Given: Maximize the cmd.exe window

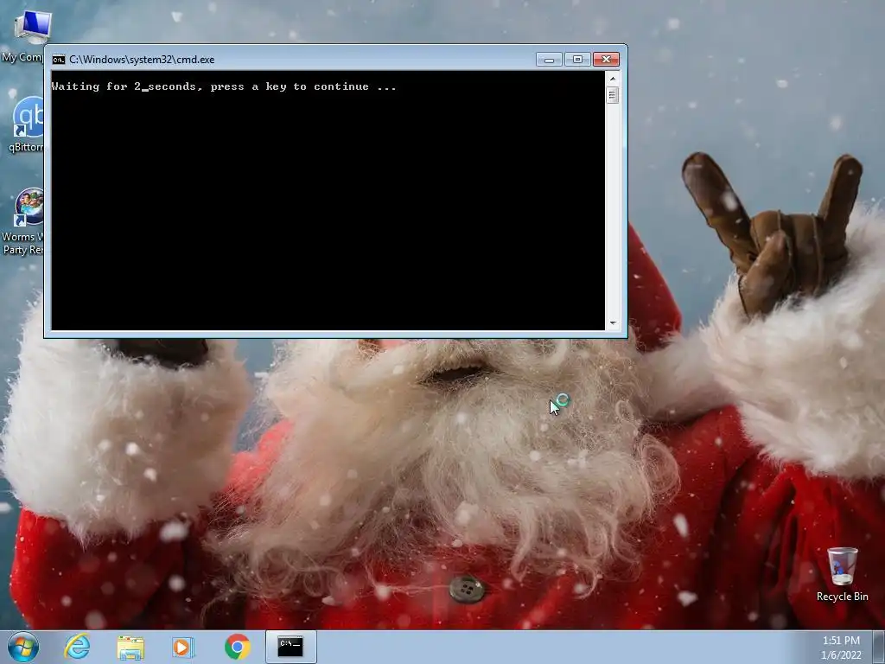Looking at the screenshot, I should 577,60.
